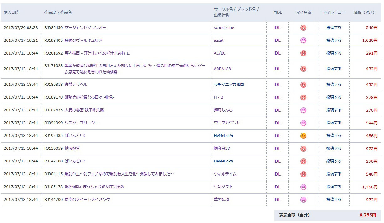This screenshot has width=384, height=223.
Task: Post a review for BJ094999 via 投稿する
Action: click(334, 123)
